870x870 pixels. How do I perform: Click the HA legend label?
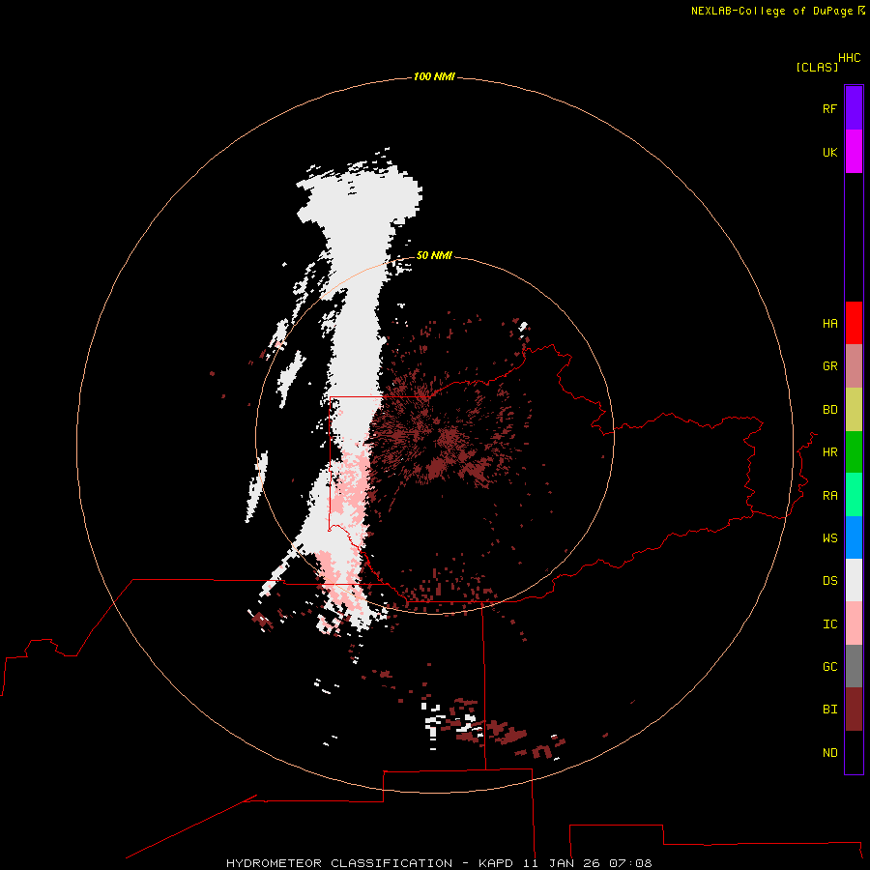(829, 324)
